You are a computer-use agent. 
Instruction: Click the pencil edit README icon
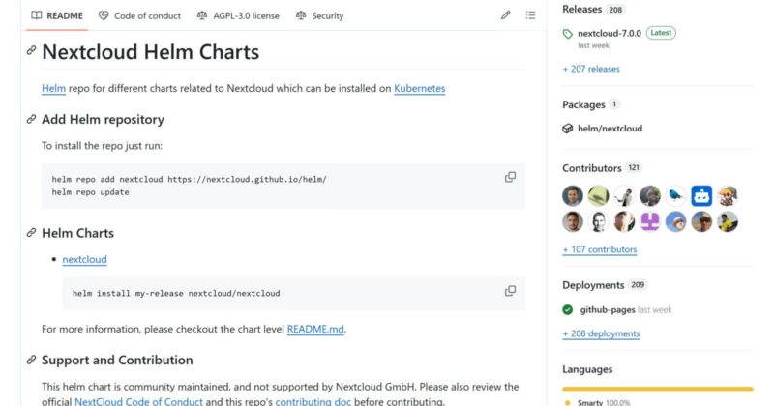click(x=505, y=15)
